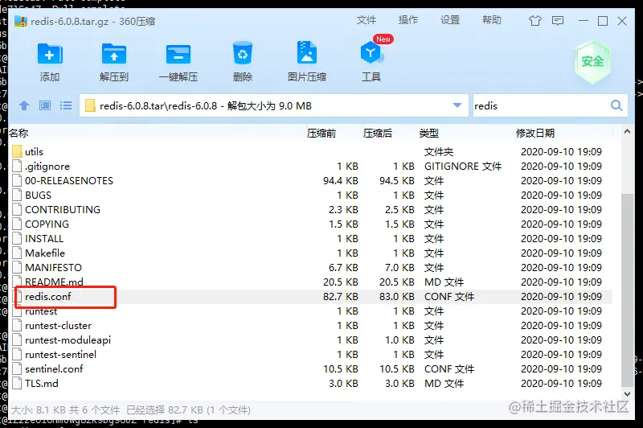Select the .gitignore file
Screen dimensions: 643x428
[x=47, y=167]
